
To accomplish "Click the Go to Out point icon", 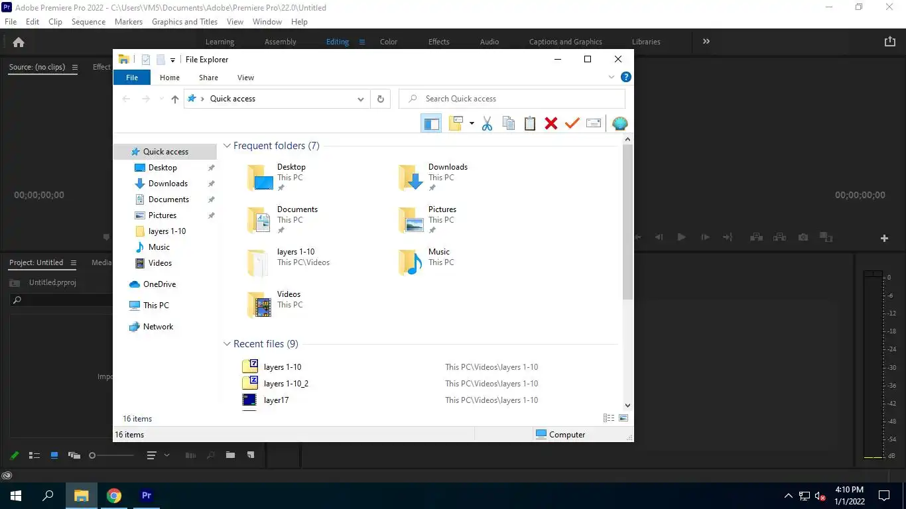I will tap(728, 237).
